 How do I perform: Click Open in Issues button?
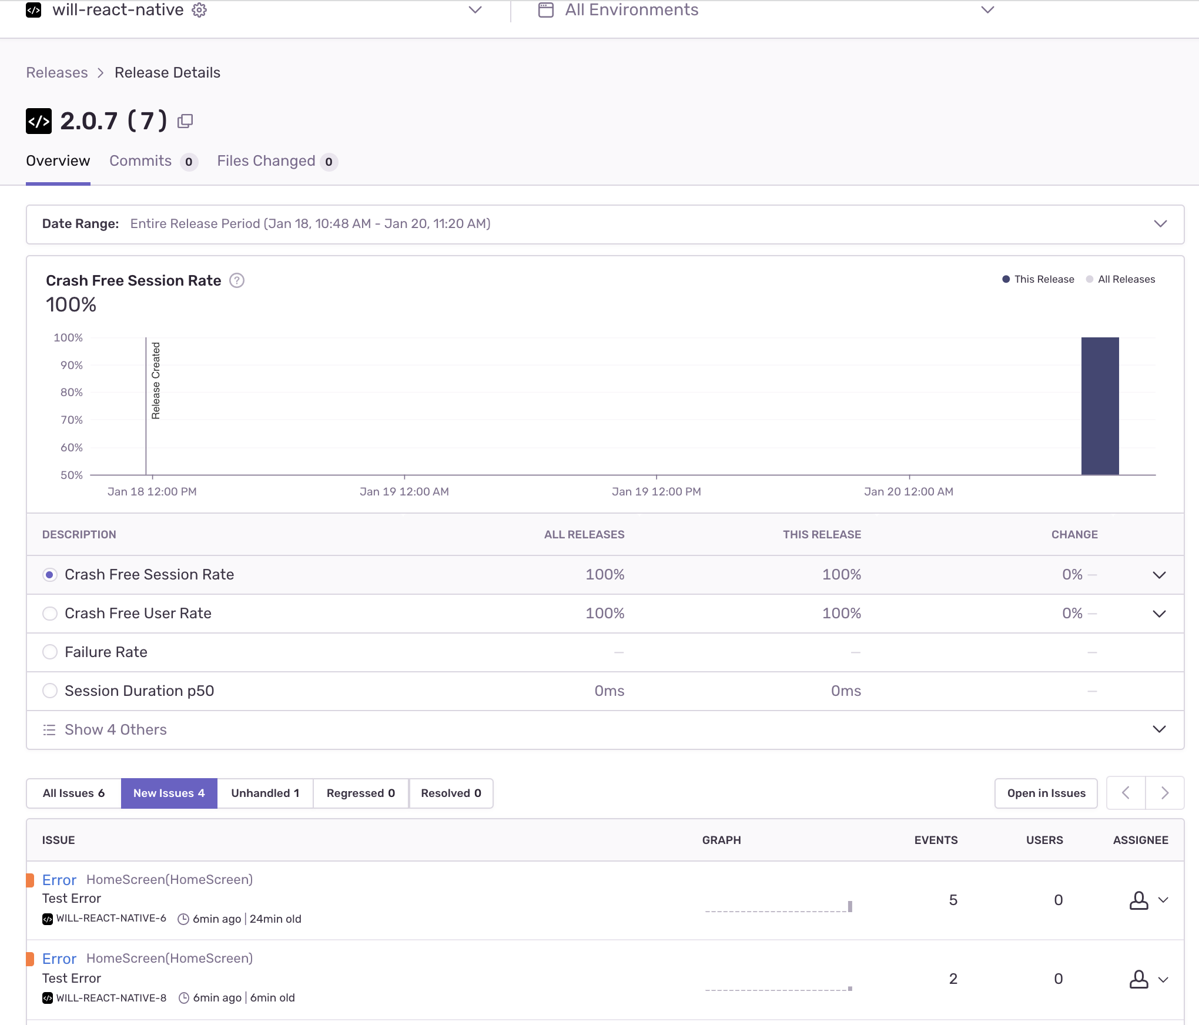[1046, 793]
